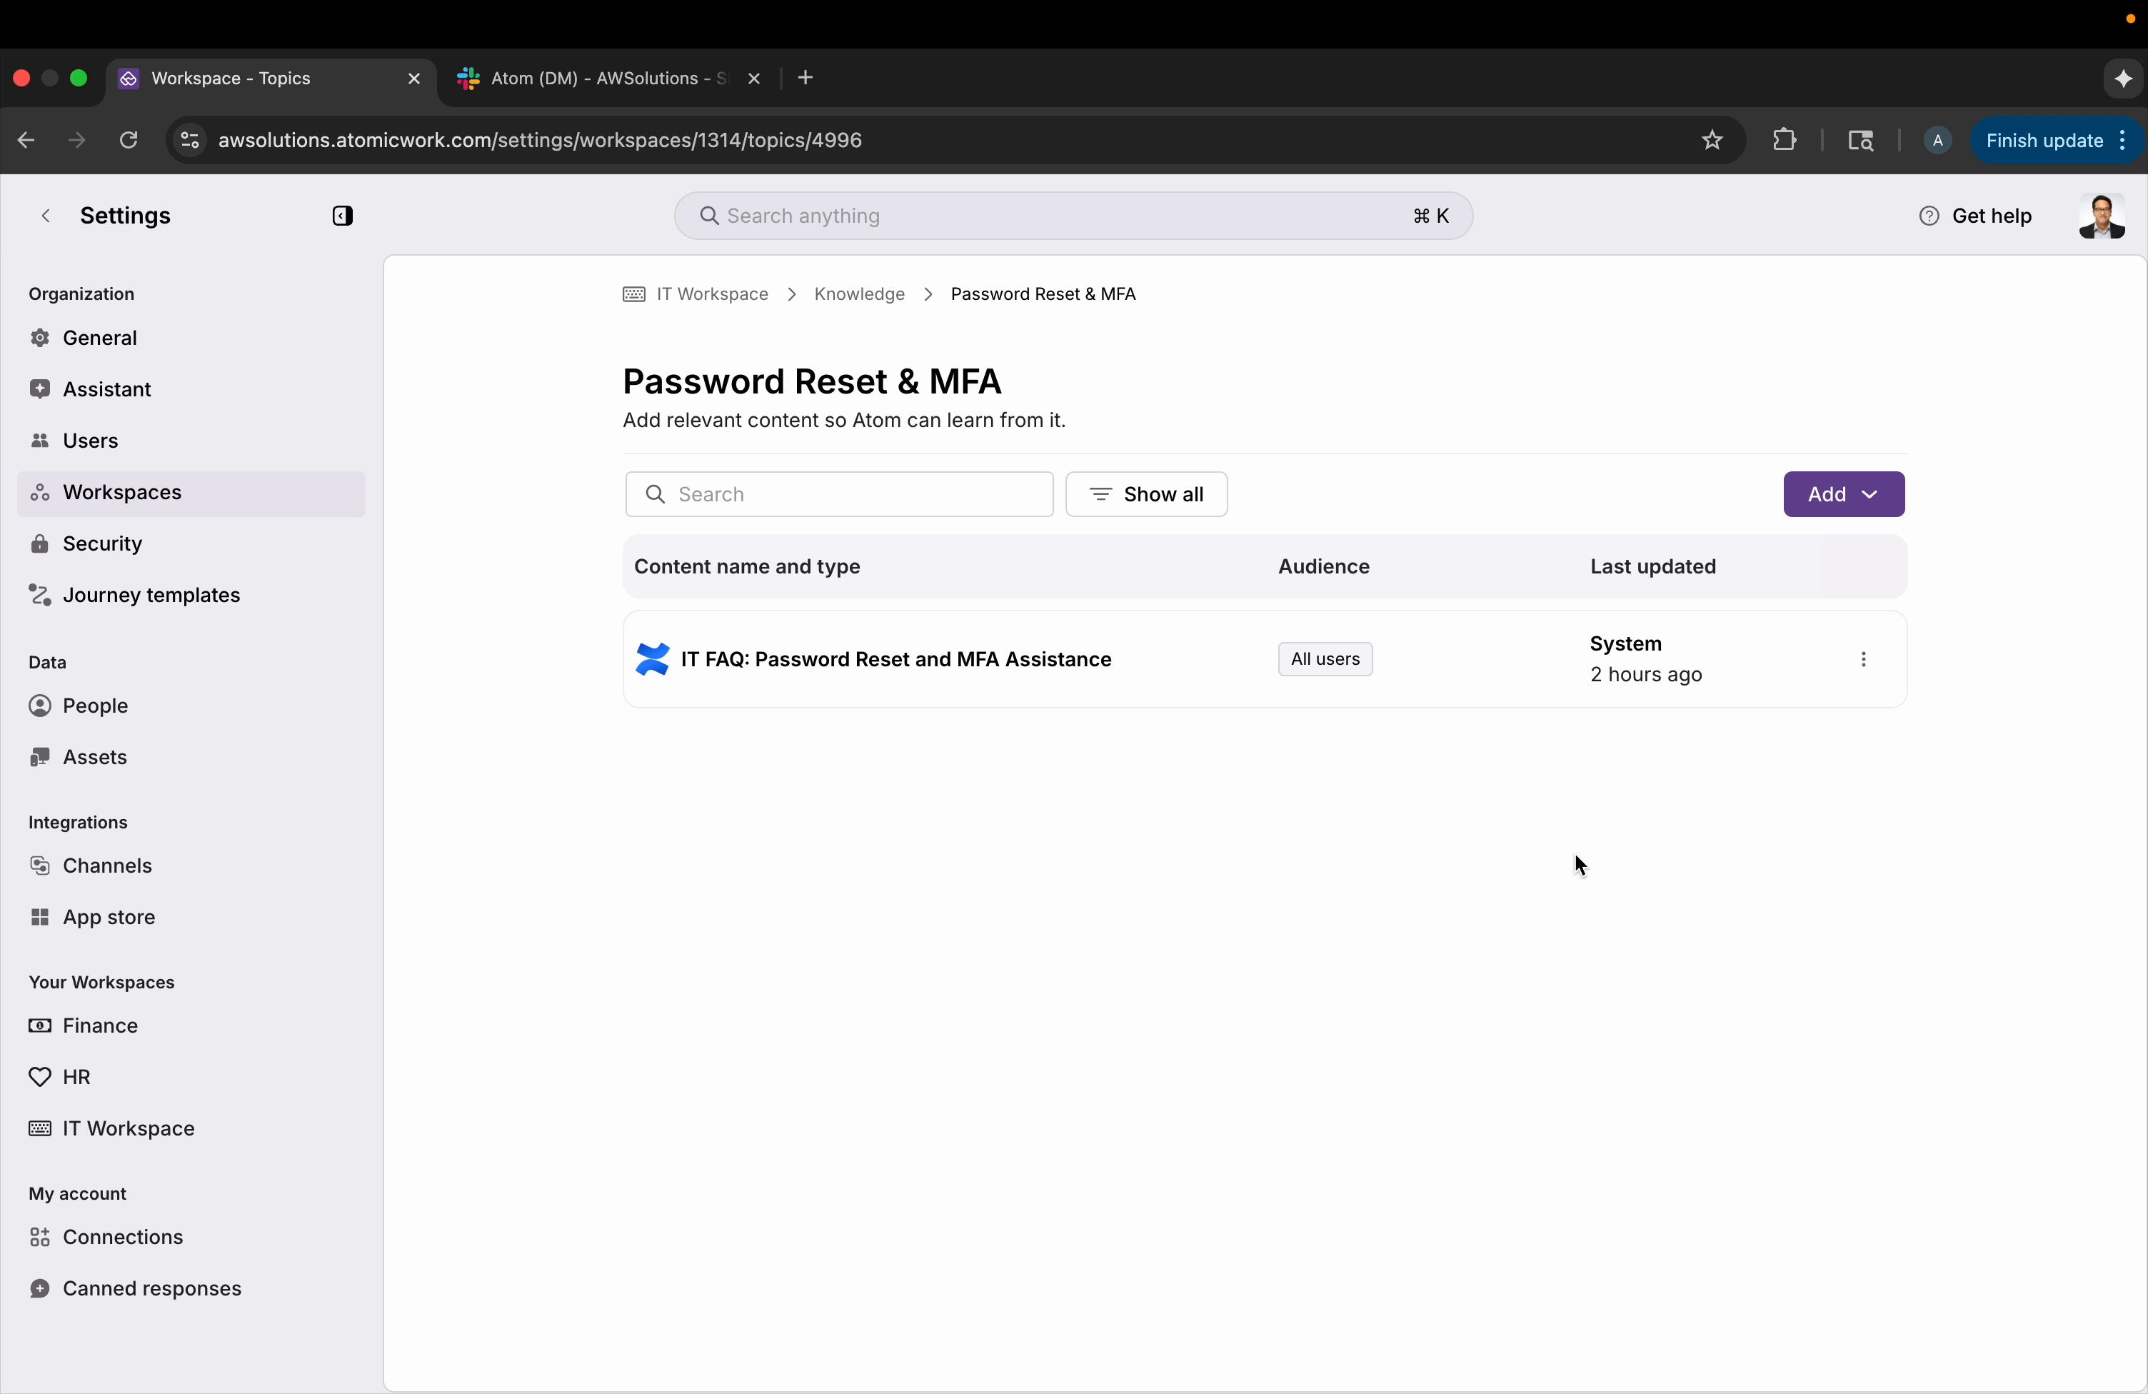Open the Finish update options menu
The width and height of the screenshot is (2148, 1394).
click(x=2122, y=141)
